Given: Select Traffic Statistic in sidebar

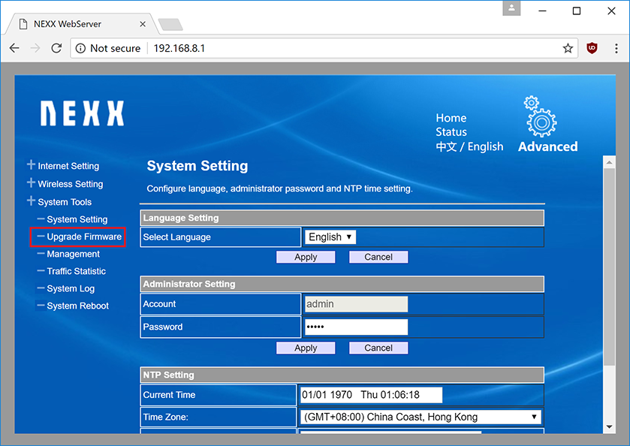Looking at the screenshot, I should 77,271.
